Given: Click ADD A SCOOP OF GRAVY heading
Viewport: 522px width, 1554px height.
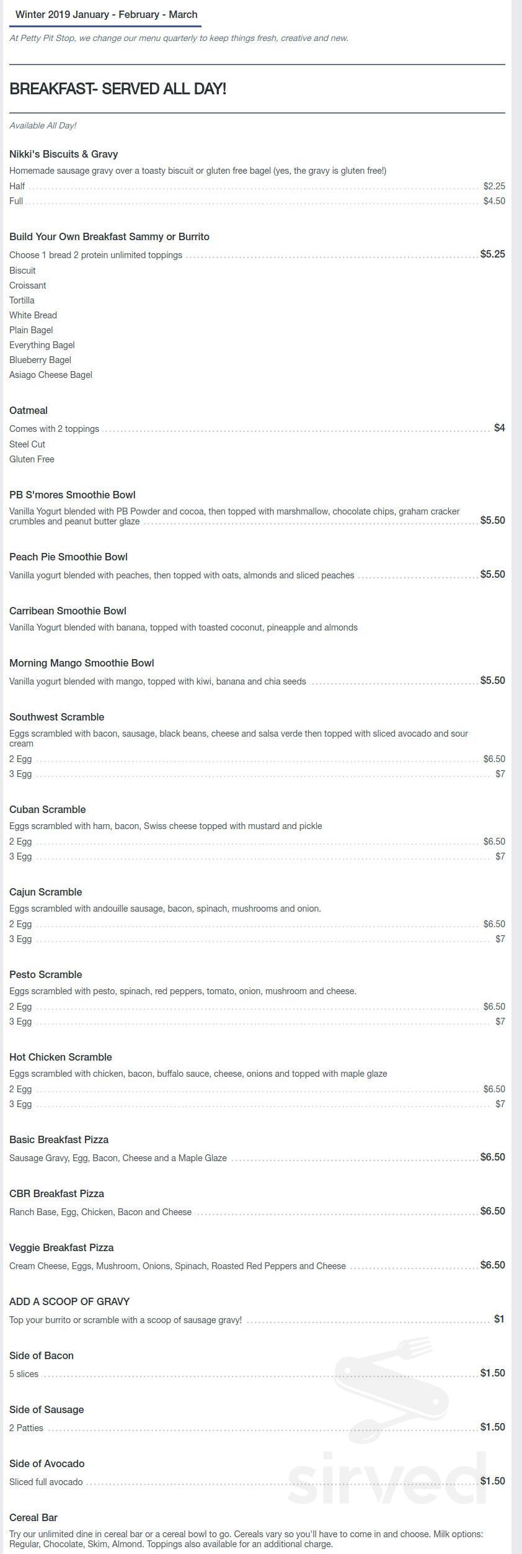Looking at the screenshot, I should click(69, 1301).
